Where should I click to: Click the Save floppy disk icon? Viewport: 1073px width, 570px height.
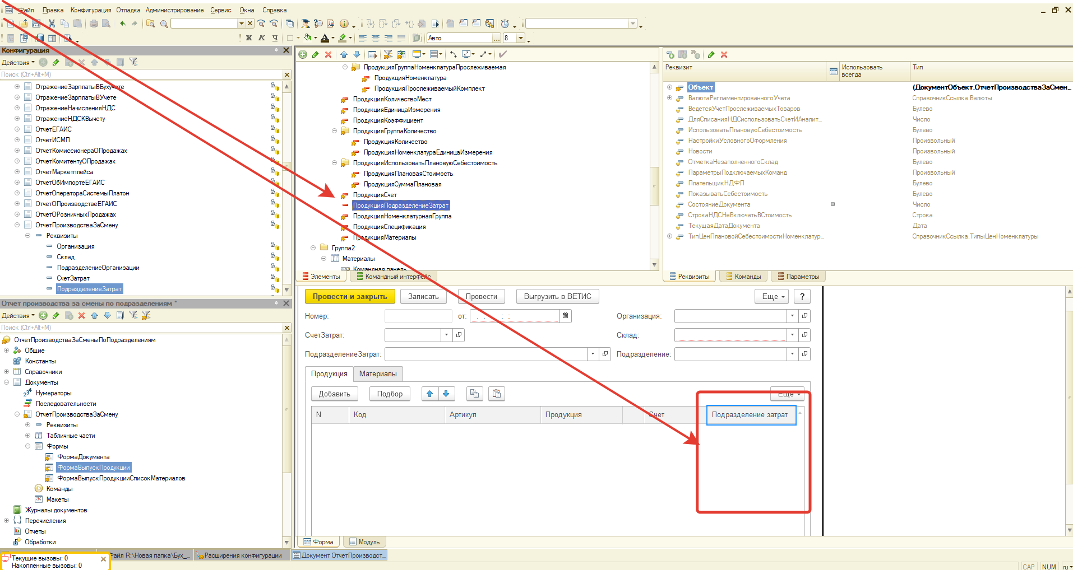tap(36, 24)
